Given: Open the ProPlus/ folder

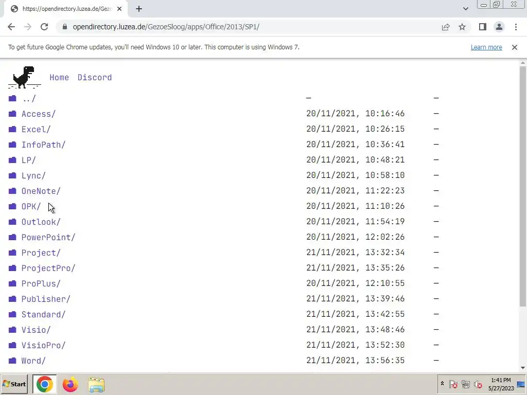Looking at the screenshot, I should pyautogui.click(x=41, y=284).
